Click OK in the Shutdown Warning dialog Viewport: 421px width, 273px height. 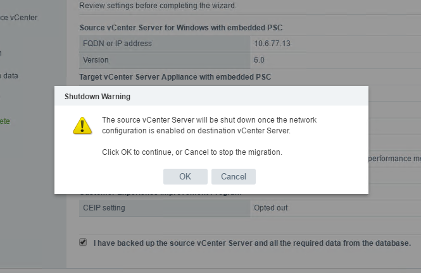click(185, 176)
